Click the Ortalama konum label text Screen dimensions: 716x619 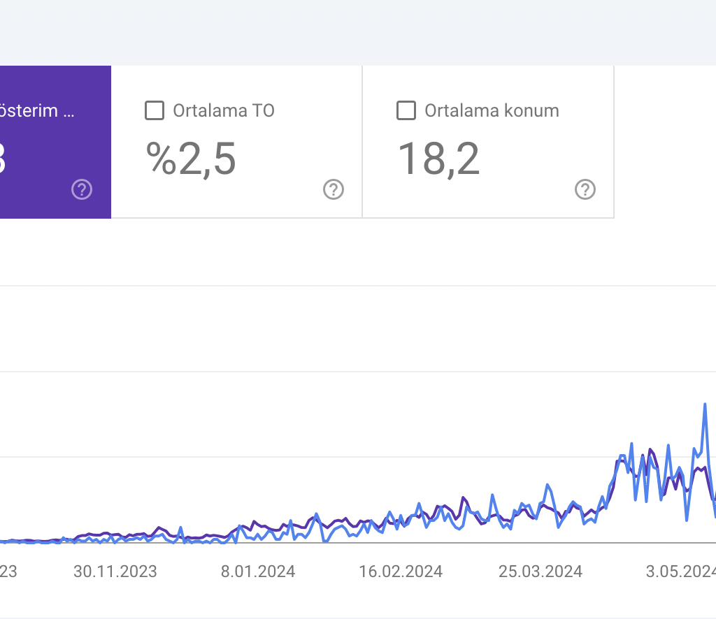click(492, 110)
